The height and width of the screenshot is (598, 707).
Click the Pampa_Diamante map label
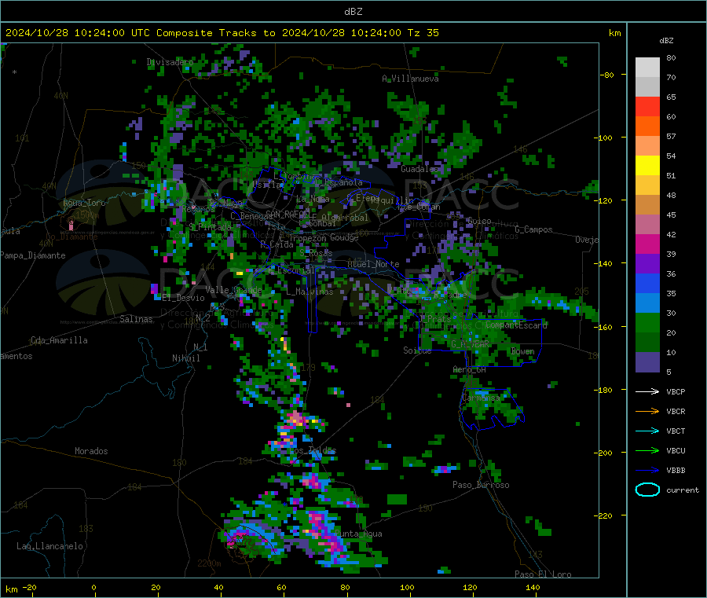(x=33, y=255)
